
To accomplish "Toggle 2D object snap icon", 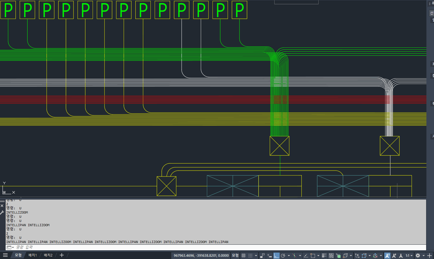I will coord(313,255).
